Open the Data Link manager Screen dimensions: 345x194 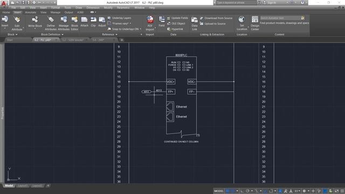(194, 23)
